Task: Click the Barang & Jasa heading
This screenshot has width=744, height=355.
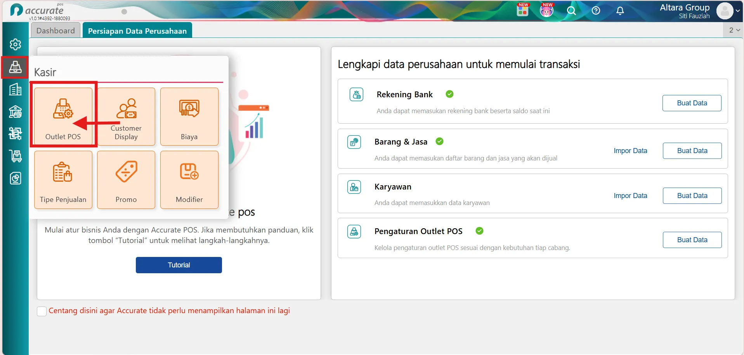Action: tap(401, 142)
